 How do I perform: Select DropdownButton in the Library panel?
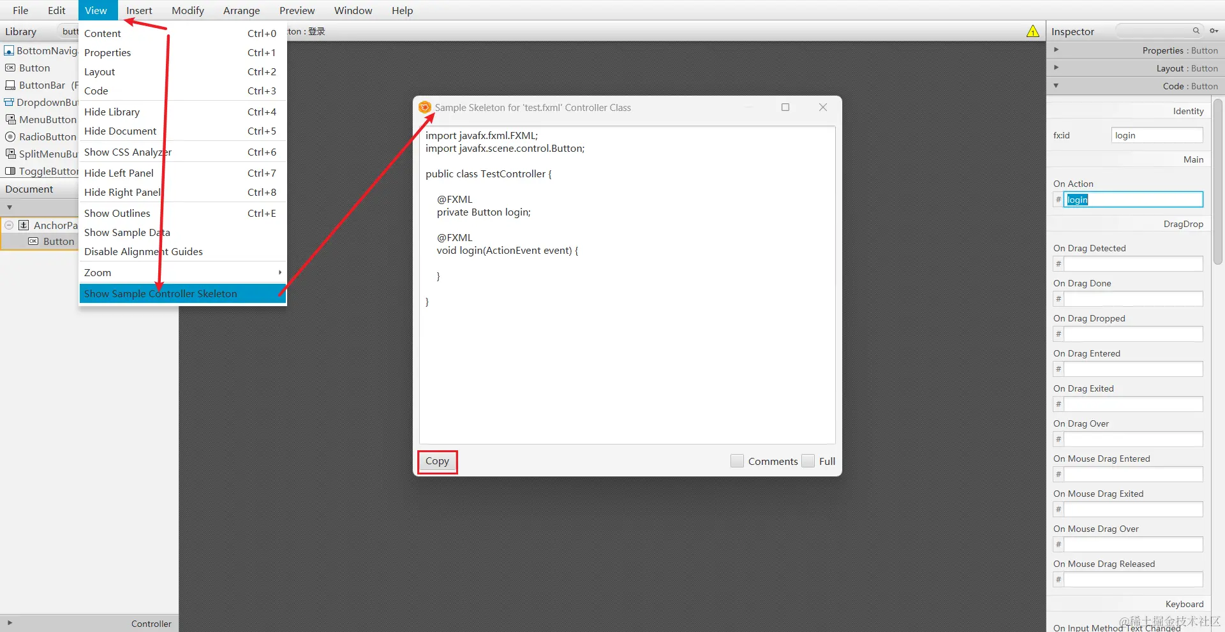pos(42,102)
